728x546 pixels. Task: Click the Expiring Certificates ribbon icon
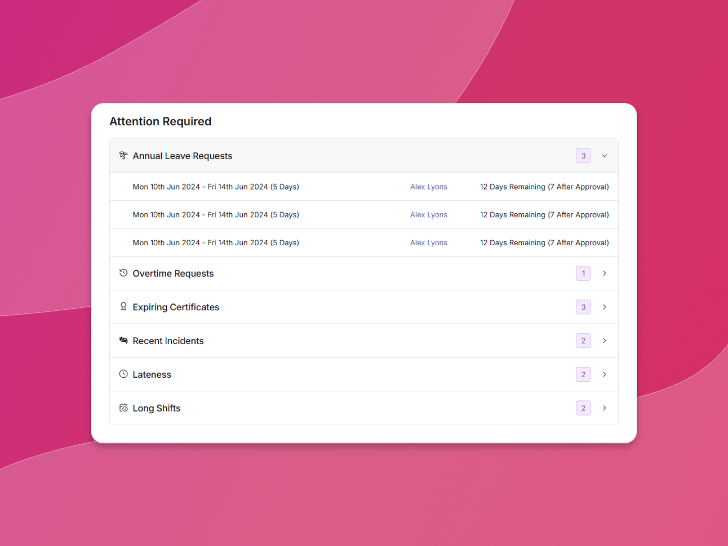pos(123,307)
